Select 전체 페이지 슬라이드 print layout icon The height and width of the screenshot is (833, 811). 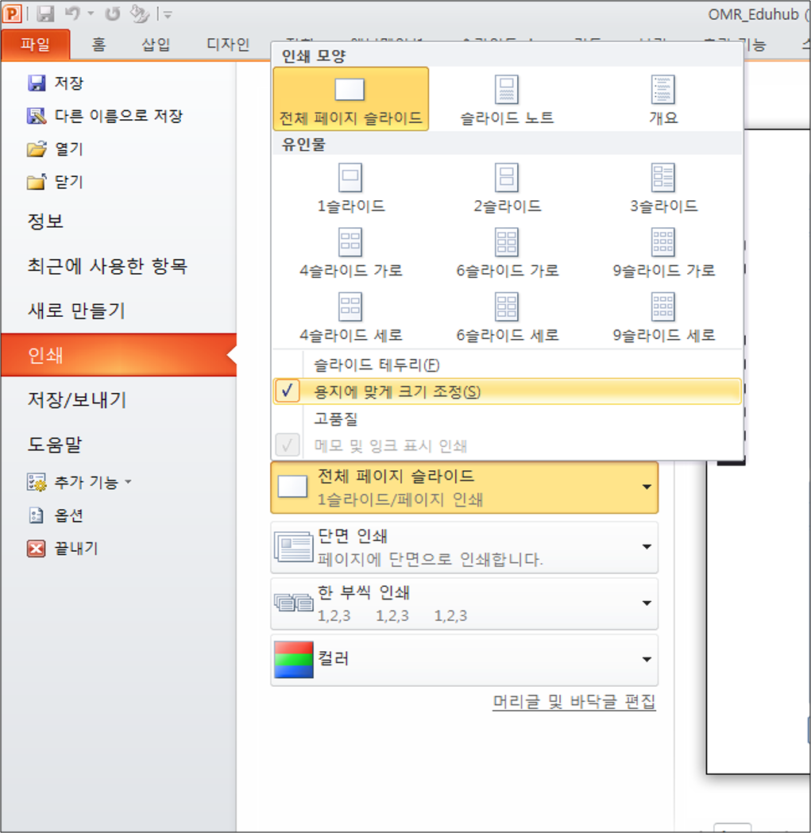point(351,98)
